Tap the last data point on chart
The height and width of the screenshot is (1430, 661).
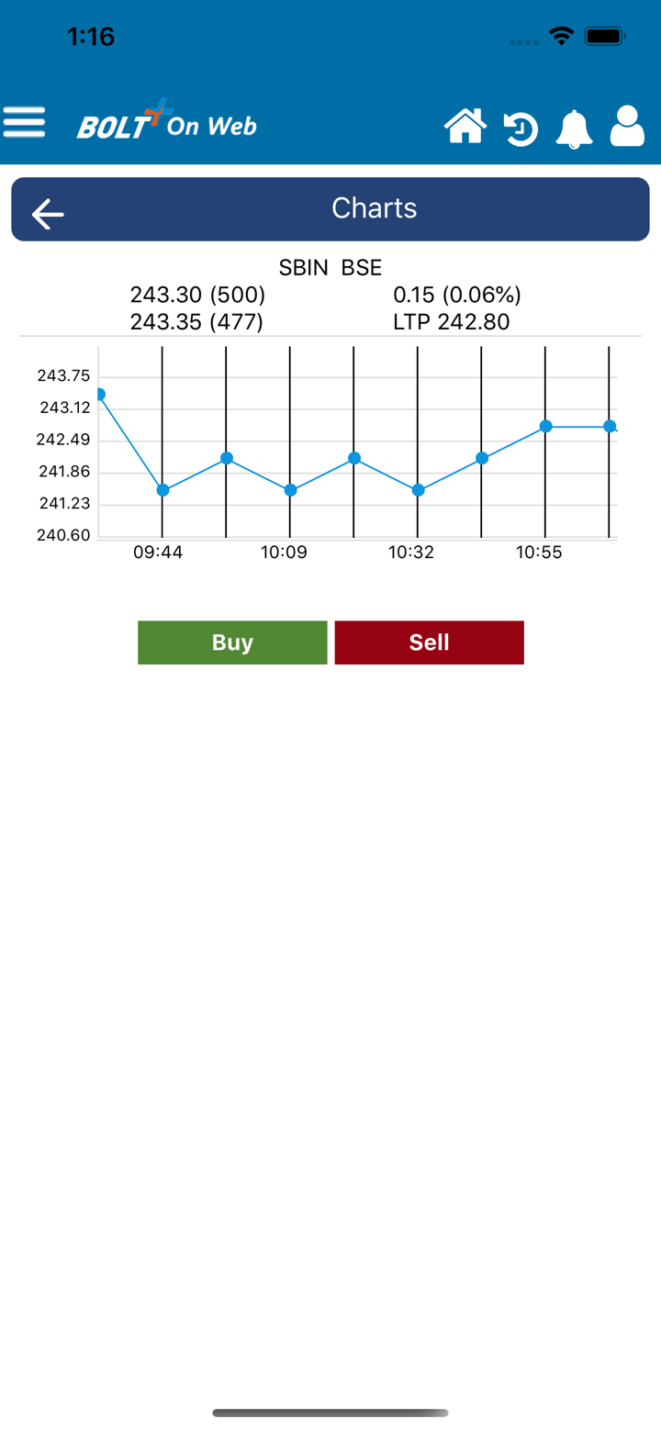pyautogui.click(x=610, y=426)
